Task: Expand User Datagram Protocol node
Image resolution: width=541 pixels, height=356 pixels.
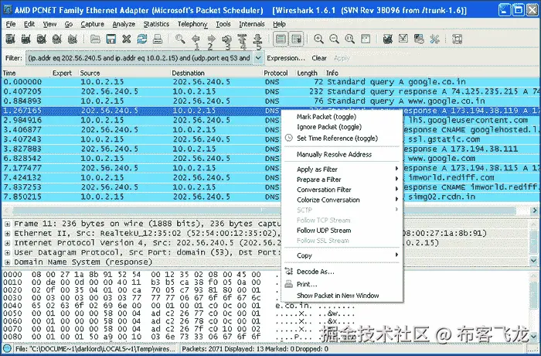Action: pos(7,252)
